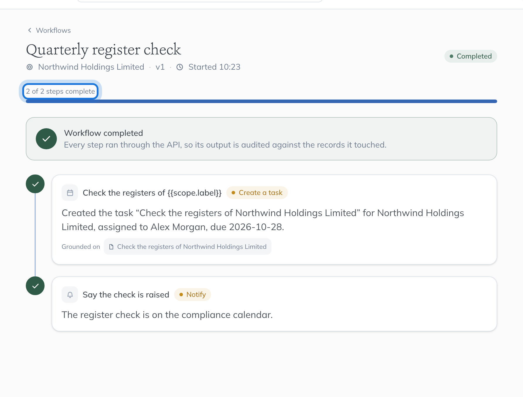Image resolution: width=523 pixels, height=397 pixels.
Task: Click the checkmark for 'Say the check is raised' step
Action: pos(35,286)
